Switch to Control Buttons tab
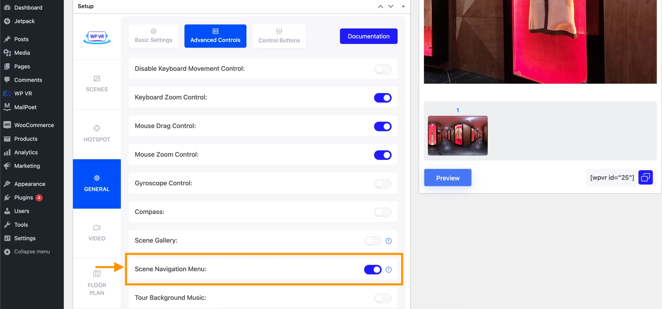 [279, 36]
